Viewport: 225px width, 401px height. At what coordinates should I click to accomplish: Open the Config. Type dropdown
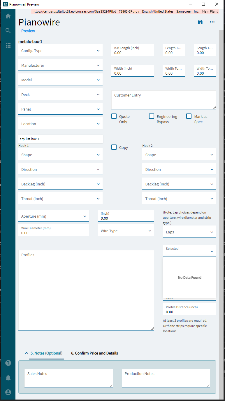(x=60, y=50)
